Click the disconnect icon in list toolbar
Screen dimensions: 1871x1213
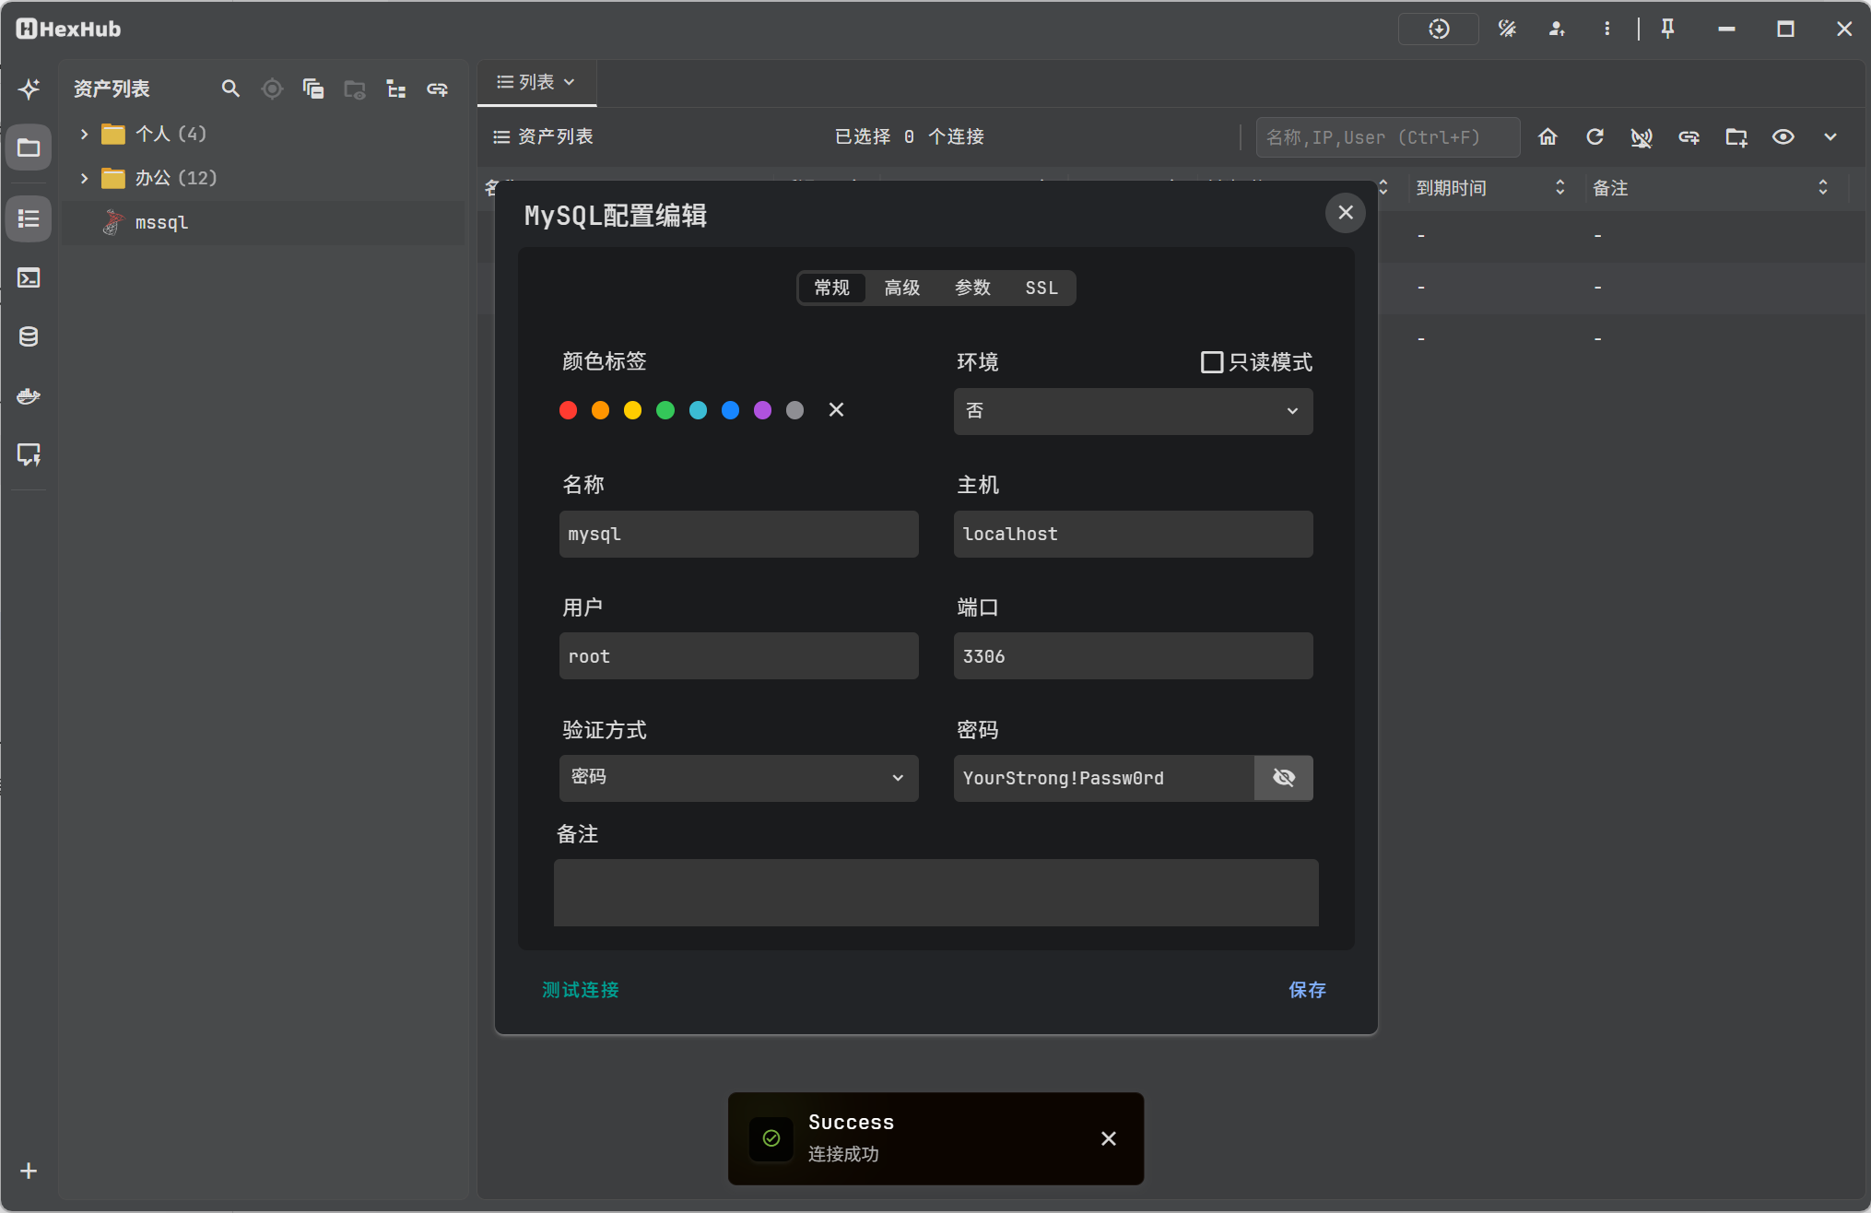pyautogui.click(x=1642, y=137)
